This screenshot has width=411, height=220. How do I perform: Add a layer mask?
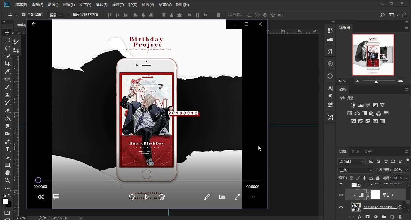click(x=367, y=217)
